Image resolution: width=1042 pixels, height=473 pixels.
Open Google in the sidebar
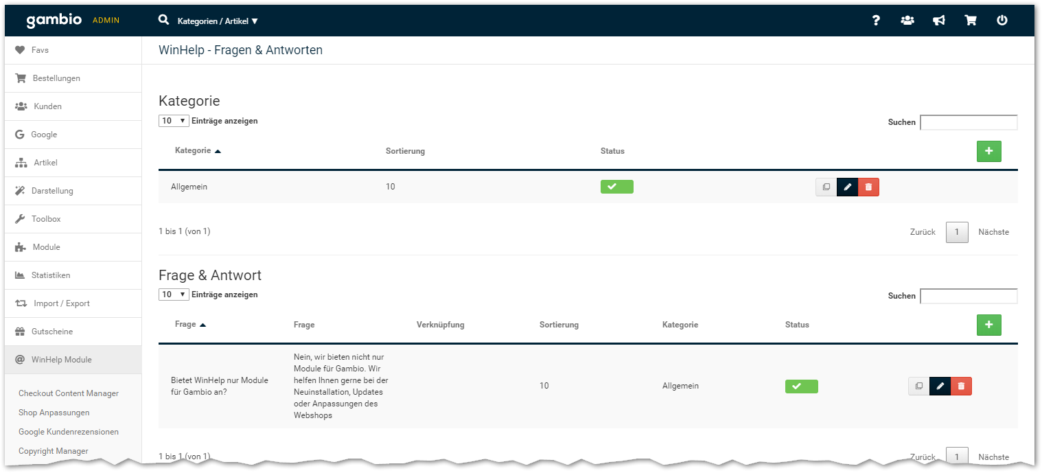click(x=73, y=135)
